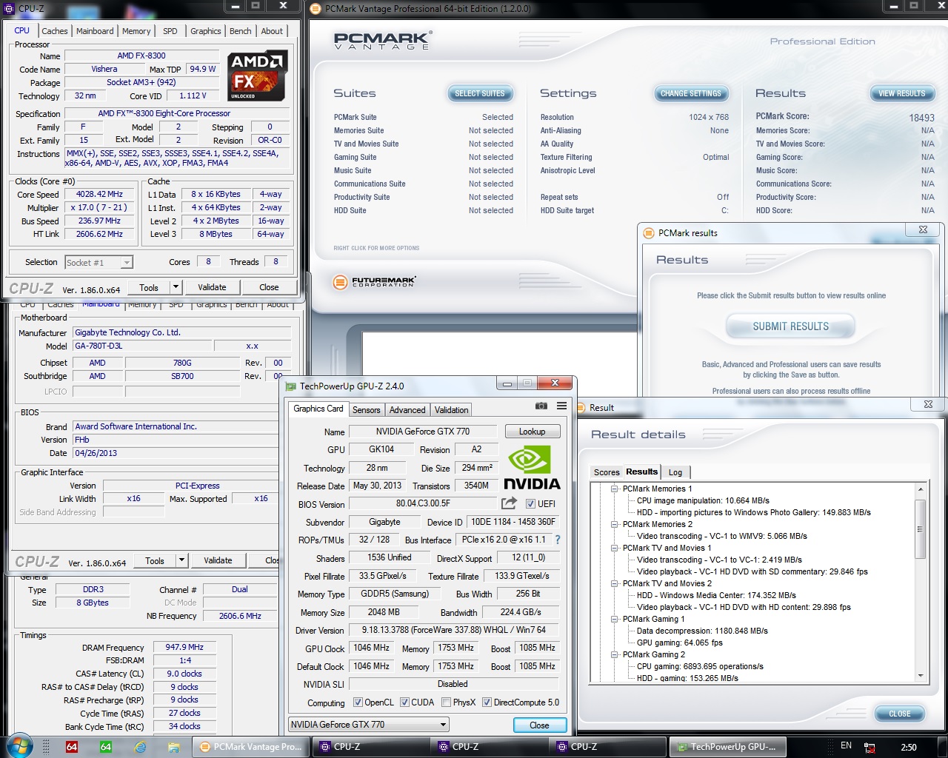This screenshot has height=758, width=948.
Task: Switch to PCMark Vantage taskbar button
Action: coord(250,747)
